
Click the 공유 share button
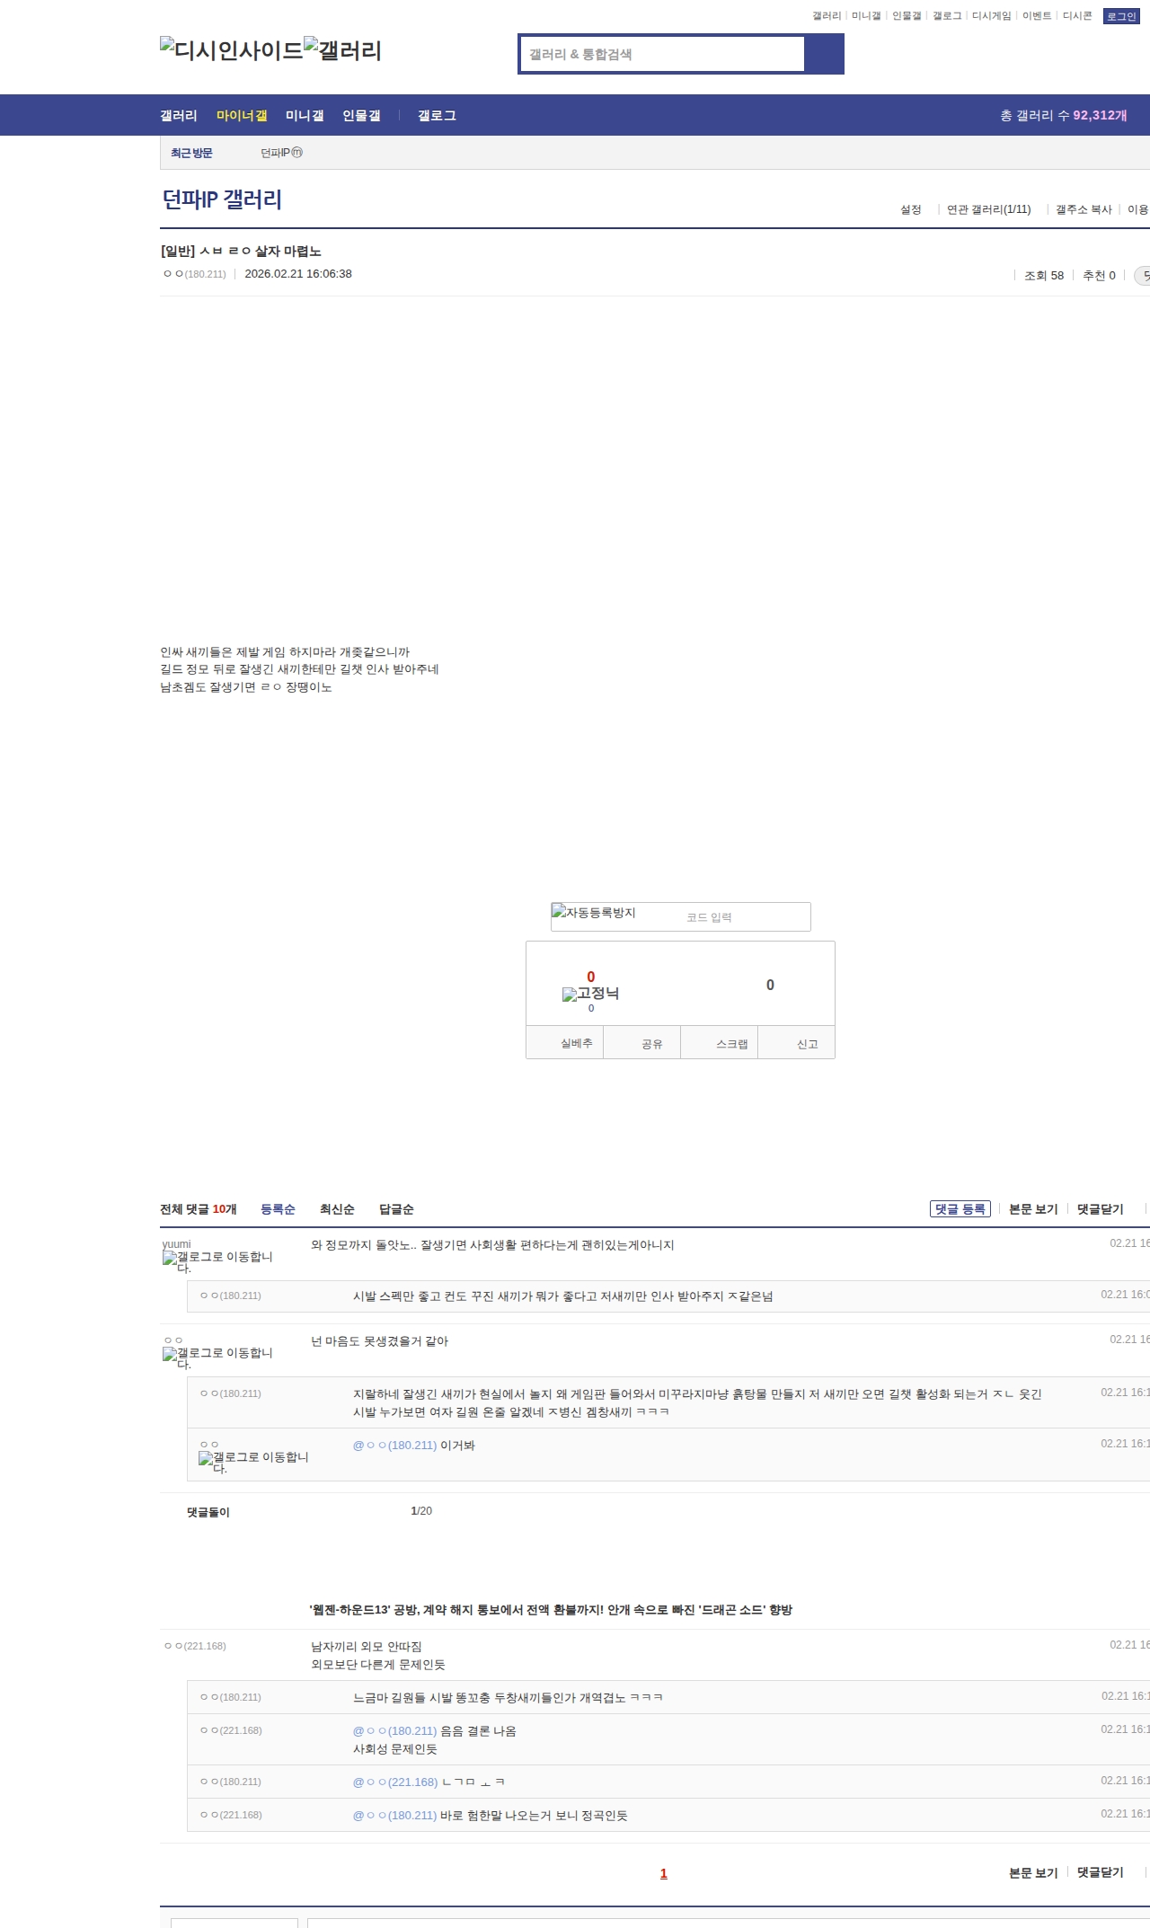tap(642, 1042)
